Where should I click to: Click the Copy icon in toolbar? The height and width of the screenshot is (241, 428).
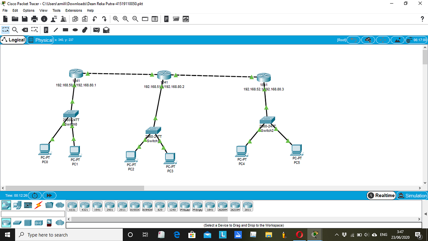click(76, 19)
